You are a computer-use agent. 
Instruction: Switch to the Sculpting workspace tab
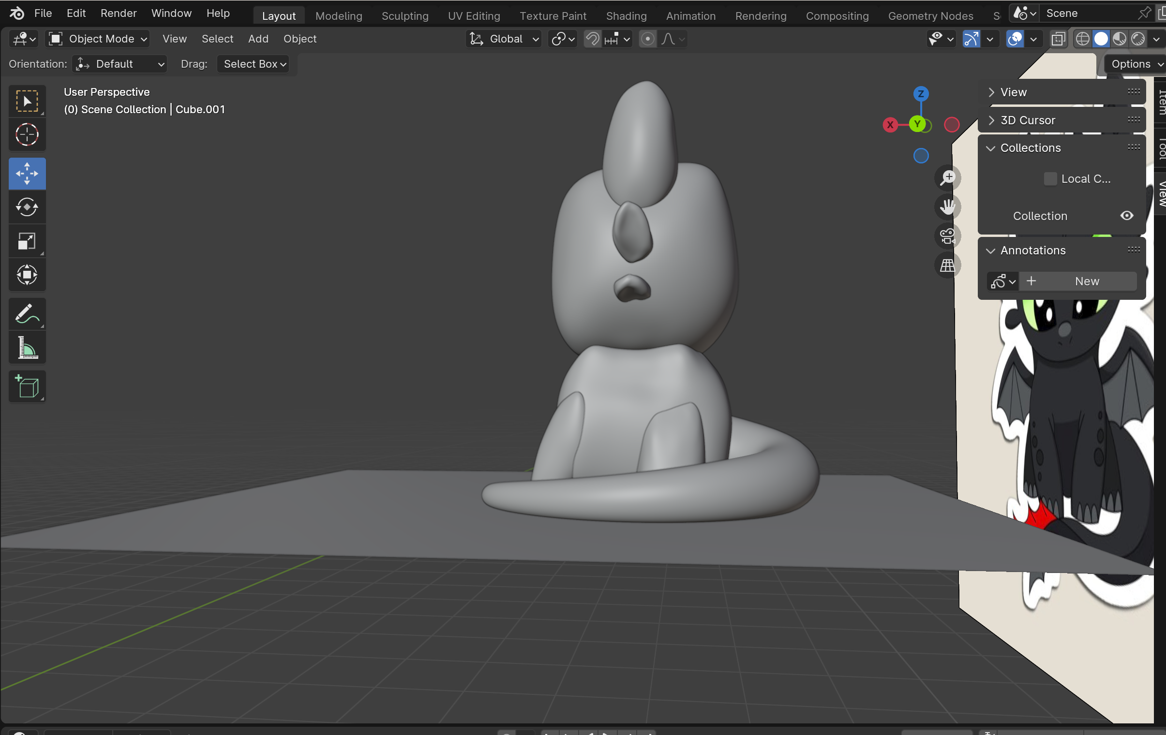click(405, 16)
